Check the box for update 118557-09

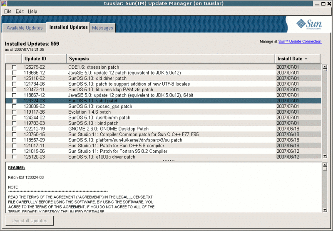tap(14, 140)
